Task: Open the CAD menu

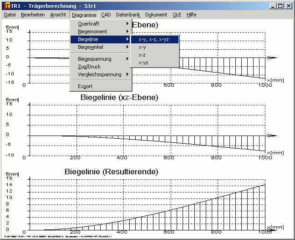Action: [106, 15]
